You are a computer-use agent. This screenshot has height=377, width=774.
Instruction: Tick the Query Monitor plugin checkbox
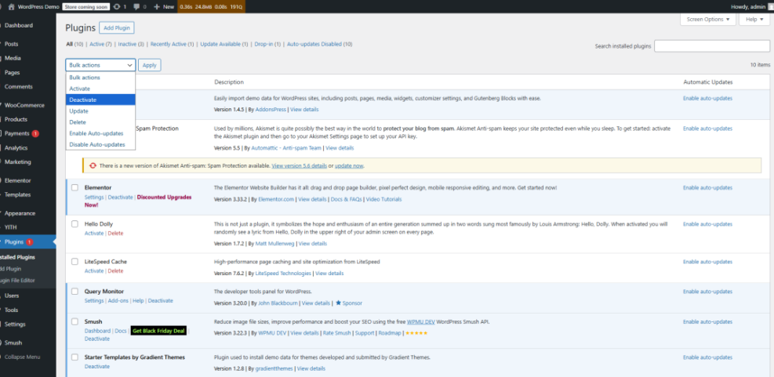(74, 291)
